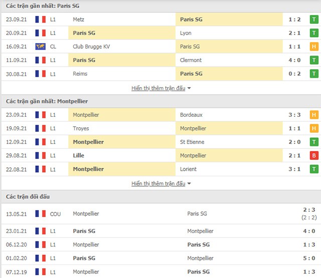
Task: Click the France flag on the 13.05.21 COU row
Action: pos(41,214)
